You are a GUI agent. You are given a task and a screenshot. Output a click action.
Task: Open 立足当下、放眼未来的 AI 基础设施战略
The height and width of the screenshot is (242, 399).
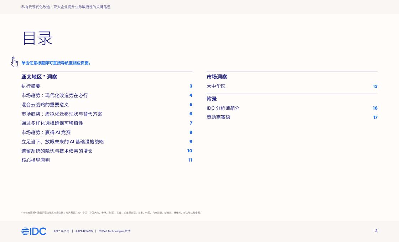coord(63,142)
